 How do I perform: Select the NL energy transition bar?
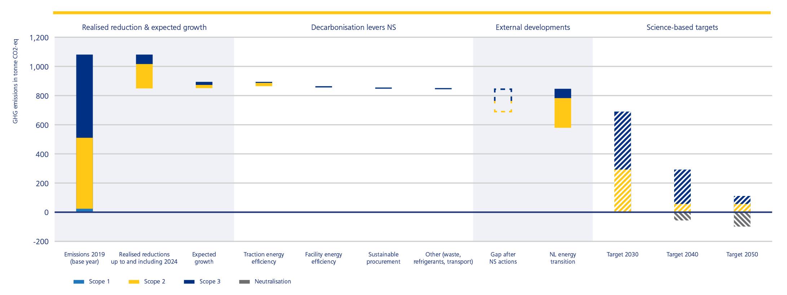click(563, 108)
